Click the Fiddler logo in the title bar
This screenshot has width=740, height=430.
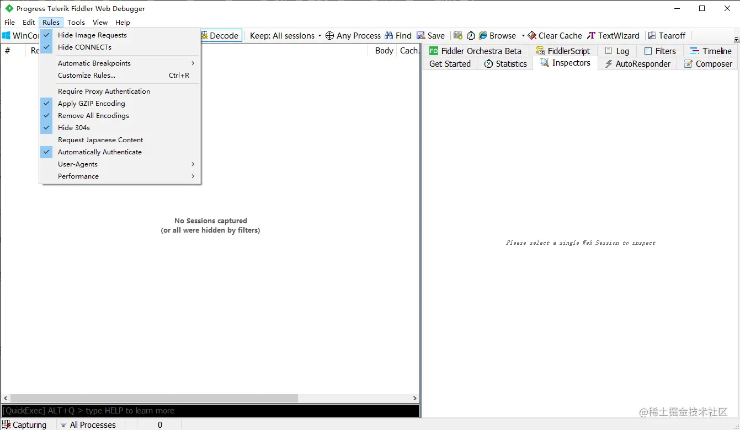pos(9,8)
